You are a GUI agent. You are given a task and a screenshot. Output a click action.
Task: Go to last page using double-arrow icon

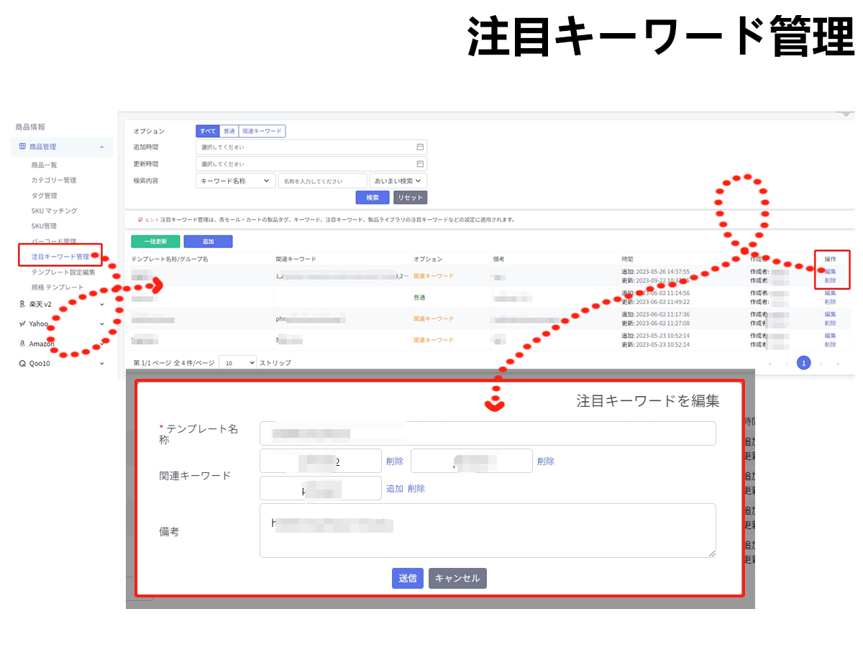(x=838, y=364)
